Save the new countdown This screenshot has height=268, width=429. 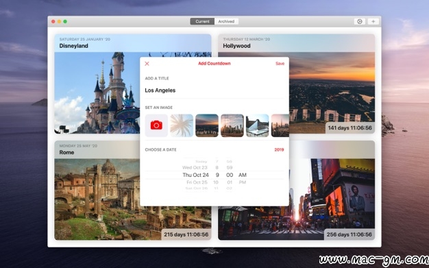[x=280, y=64]
